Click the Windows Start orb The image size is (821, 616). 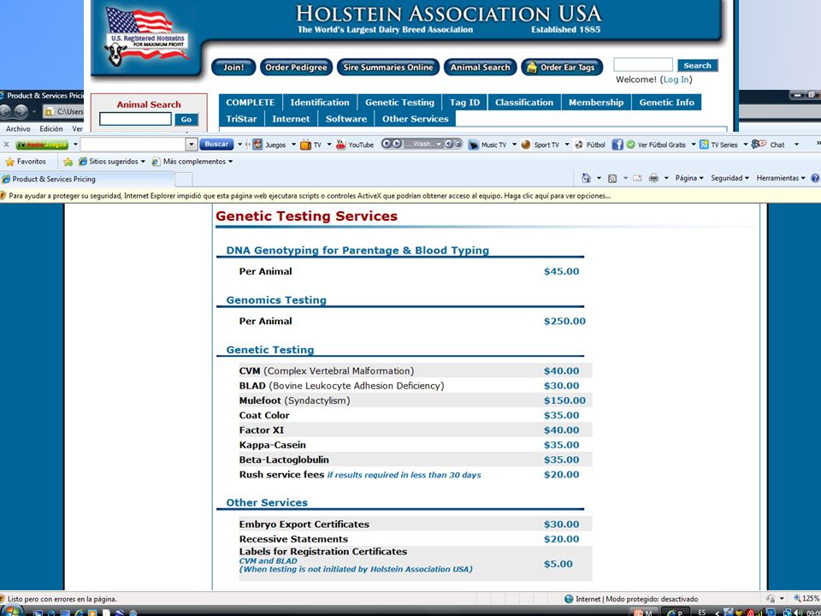coord(12,611)
